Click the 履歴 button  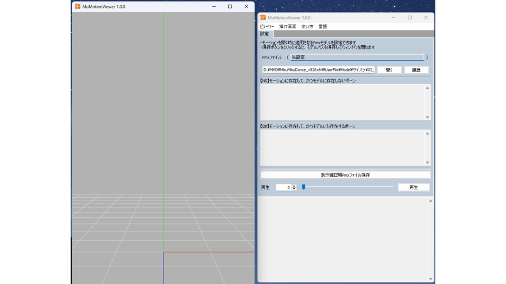[x=416, y=70]
